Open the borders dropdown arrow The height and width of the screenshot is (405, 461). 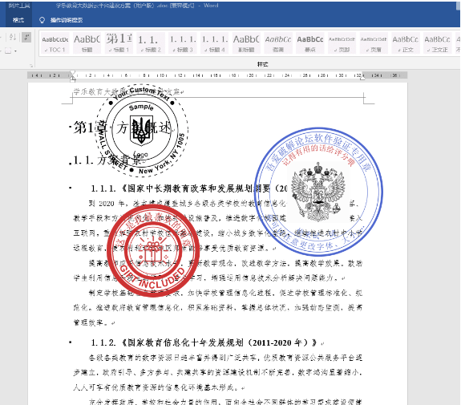(15, 51)
